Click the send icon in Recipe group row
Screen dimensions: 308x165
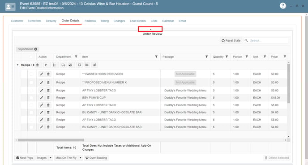pyautogui.click(x=94, y=65)
